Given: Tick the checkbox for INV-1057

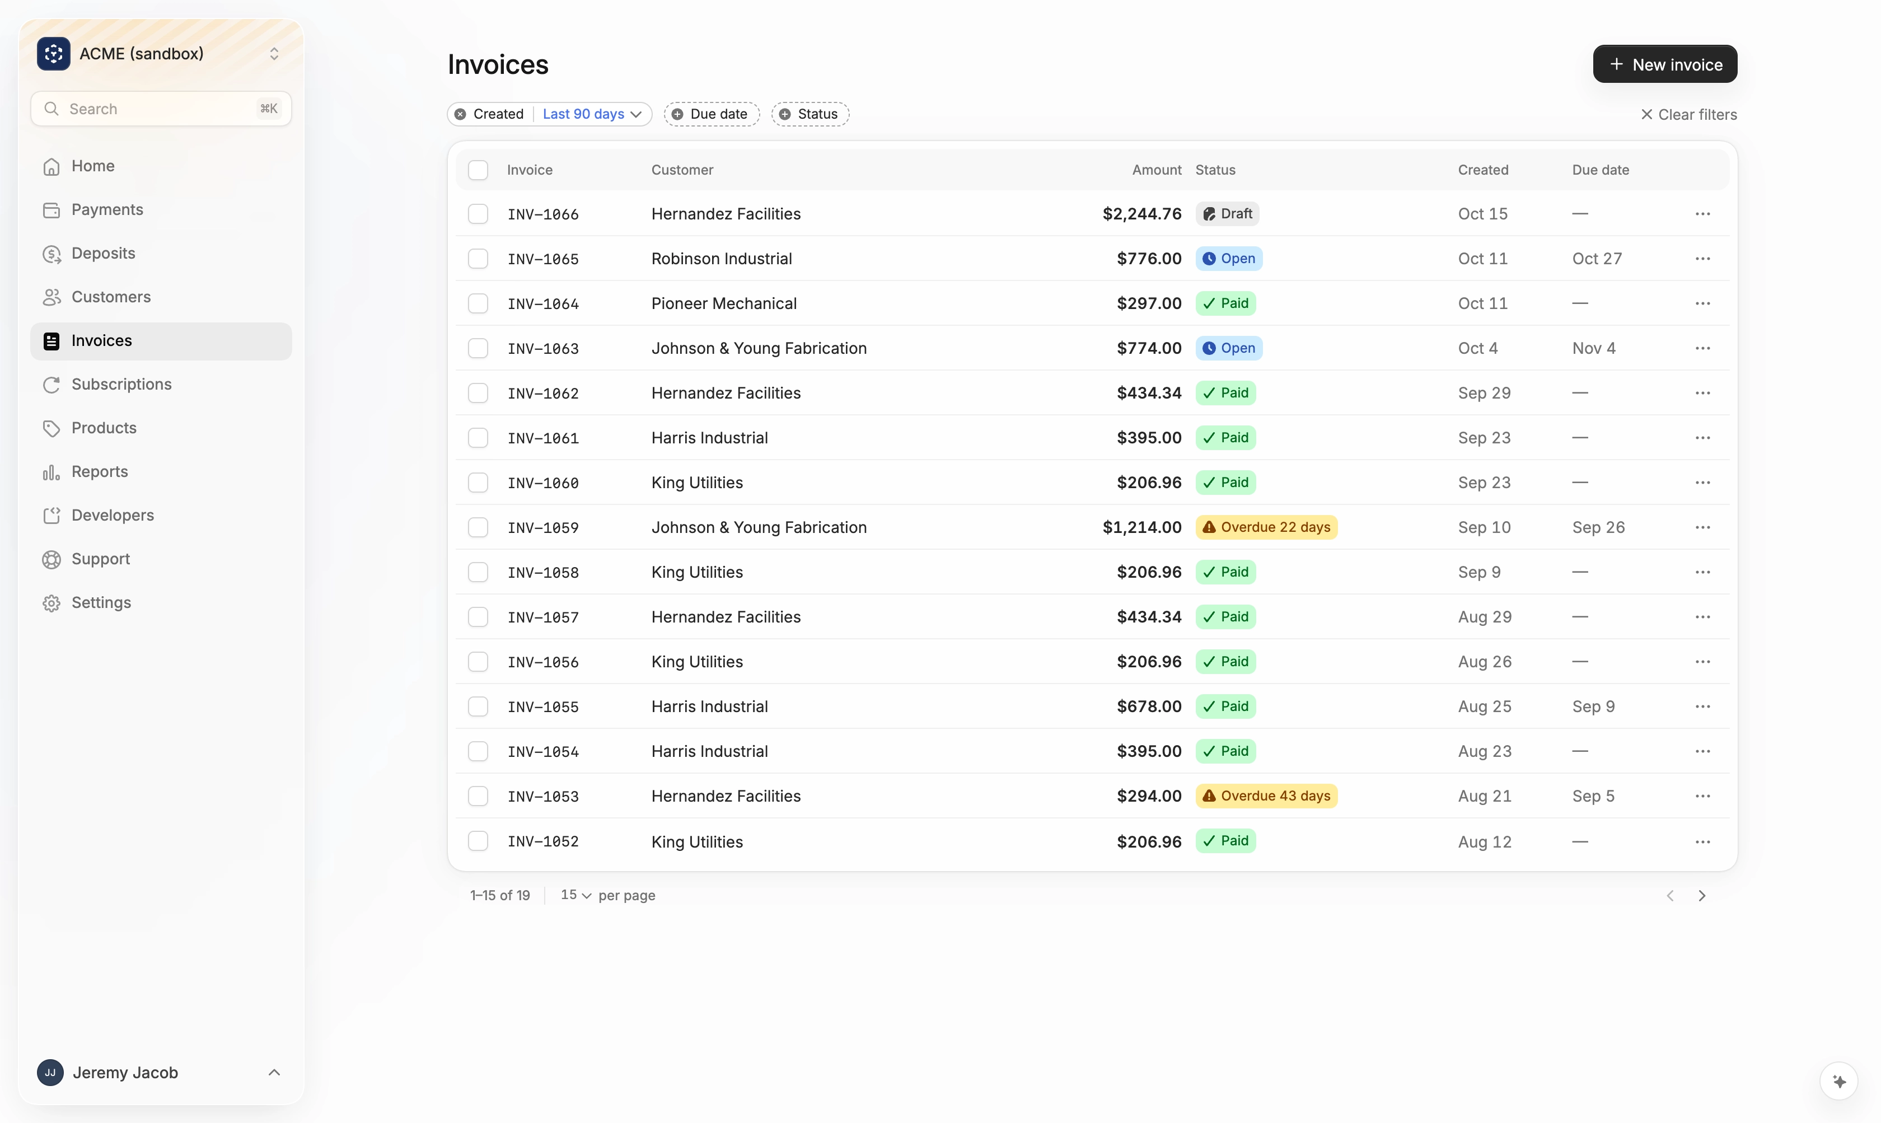Looking at the screenshot, I should pos(478,617).
